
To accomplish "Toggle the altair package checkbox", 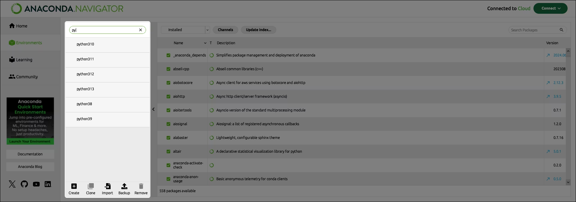I will [168, 151].
